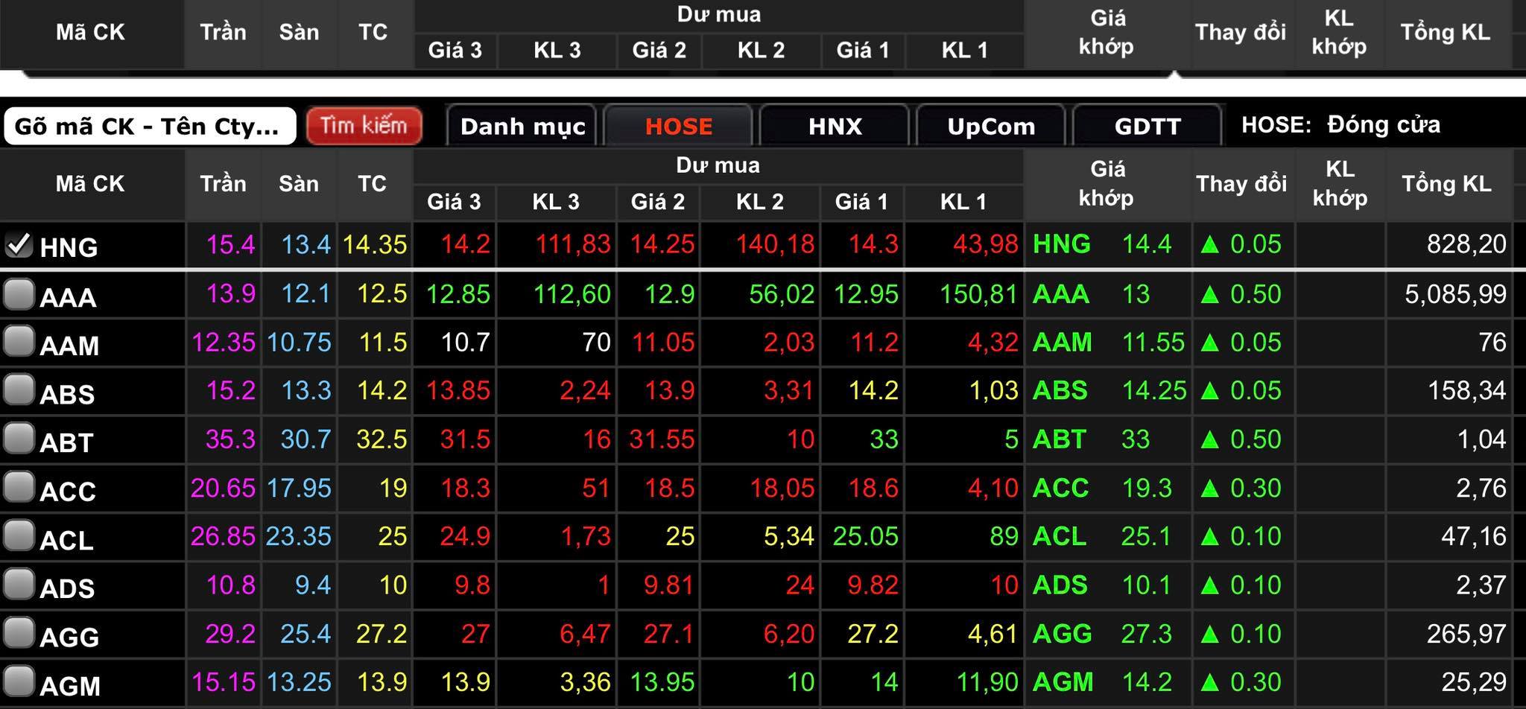The height and width of the screenshot is (709, 1526).
Task: Sort by the Mã CK column header
Action: click(90, 183)
